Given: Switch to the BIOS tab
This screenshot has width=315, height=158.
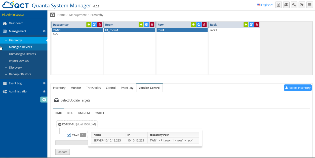Looking at the screenshot, I should 70,113.
